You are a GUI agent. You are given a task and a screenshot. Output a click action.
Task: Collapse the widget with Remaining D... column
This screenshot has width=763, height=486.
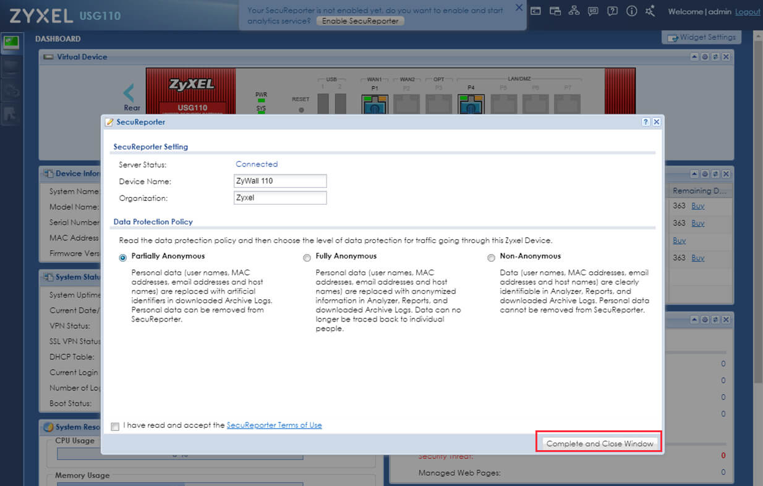[694, 174]
